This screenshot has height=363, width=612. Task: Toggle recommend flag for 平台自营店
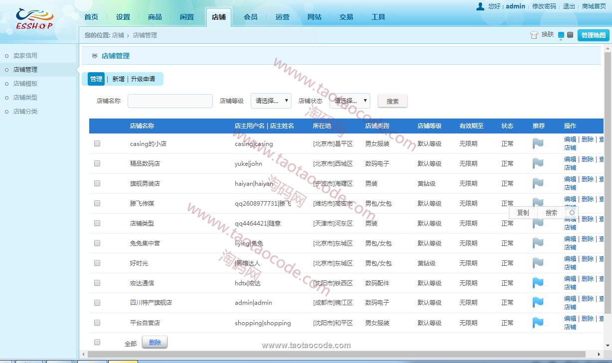(538, 323)
